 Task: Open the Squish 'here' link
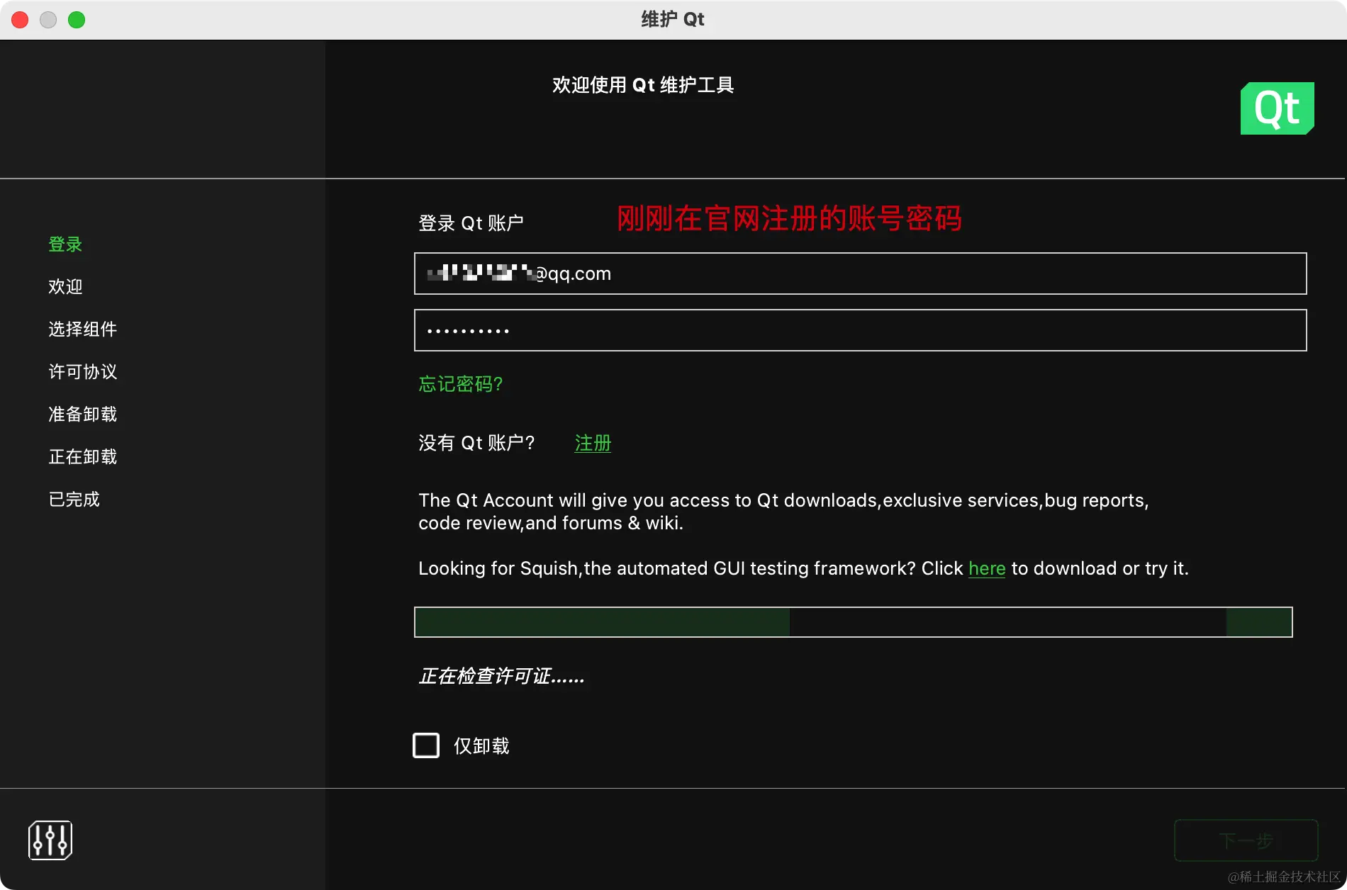(987, 568)
